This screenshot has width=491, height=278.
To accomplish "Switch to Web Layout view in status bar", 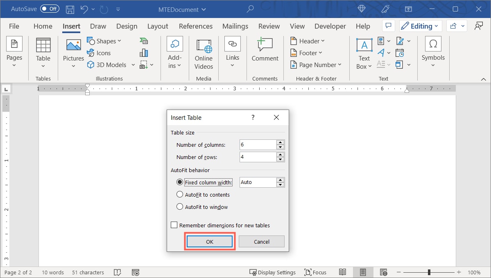I will coord(384,272).
